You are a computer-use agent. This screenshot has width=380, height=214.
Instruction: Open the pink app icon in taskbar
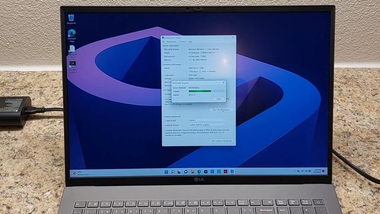[x=226, y=172]
